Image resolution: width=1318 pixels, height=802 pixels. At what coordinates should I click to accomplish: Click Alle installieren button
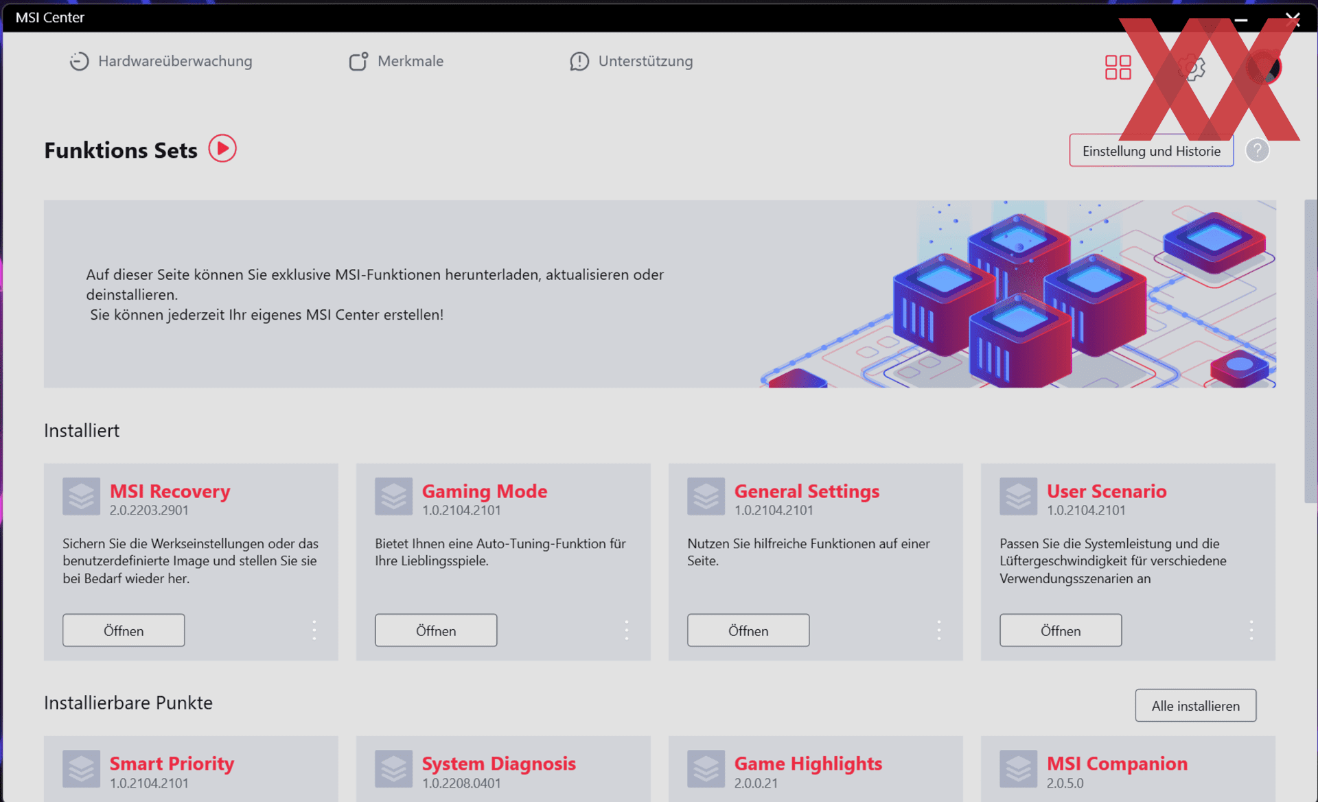point(1195,705)
